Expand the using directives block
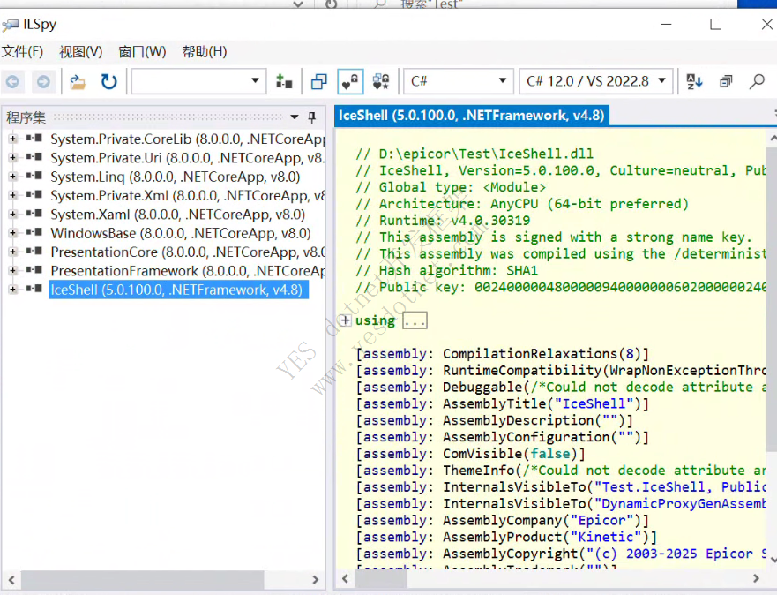Screen dimensions: 777x595 point(345,320)
